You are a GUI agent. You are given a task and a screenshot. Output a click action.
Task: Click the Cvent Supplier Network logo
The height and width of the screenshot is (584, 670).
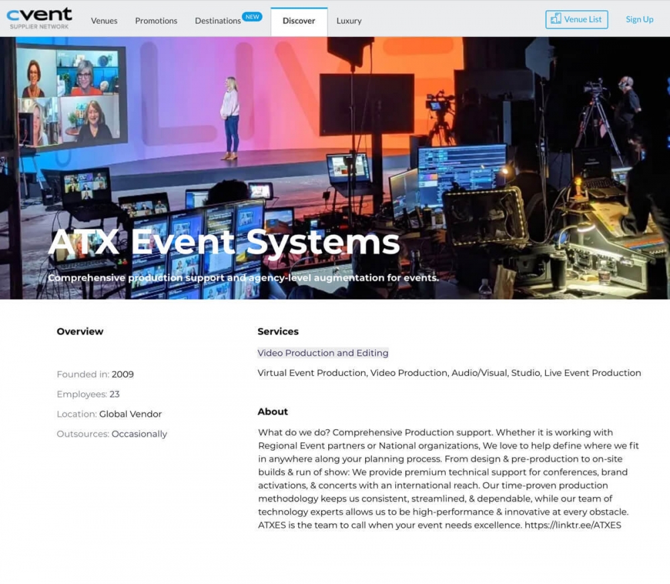click(x=39, y=18)
